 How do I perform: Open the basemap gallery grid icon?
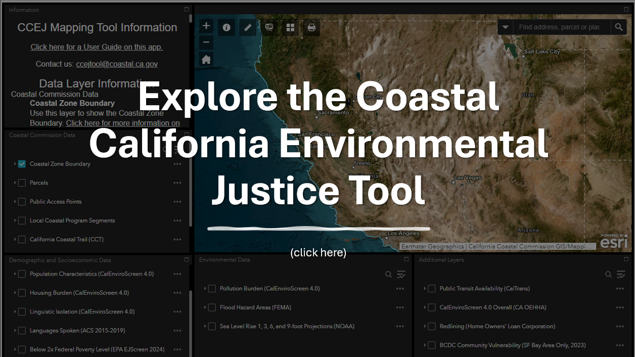(290, 27)
